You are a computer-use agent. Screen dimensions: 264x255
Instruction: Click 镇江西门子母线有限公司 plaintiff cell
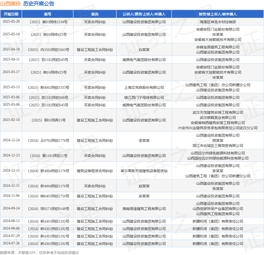click(144, 98)
